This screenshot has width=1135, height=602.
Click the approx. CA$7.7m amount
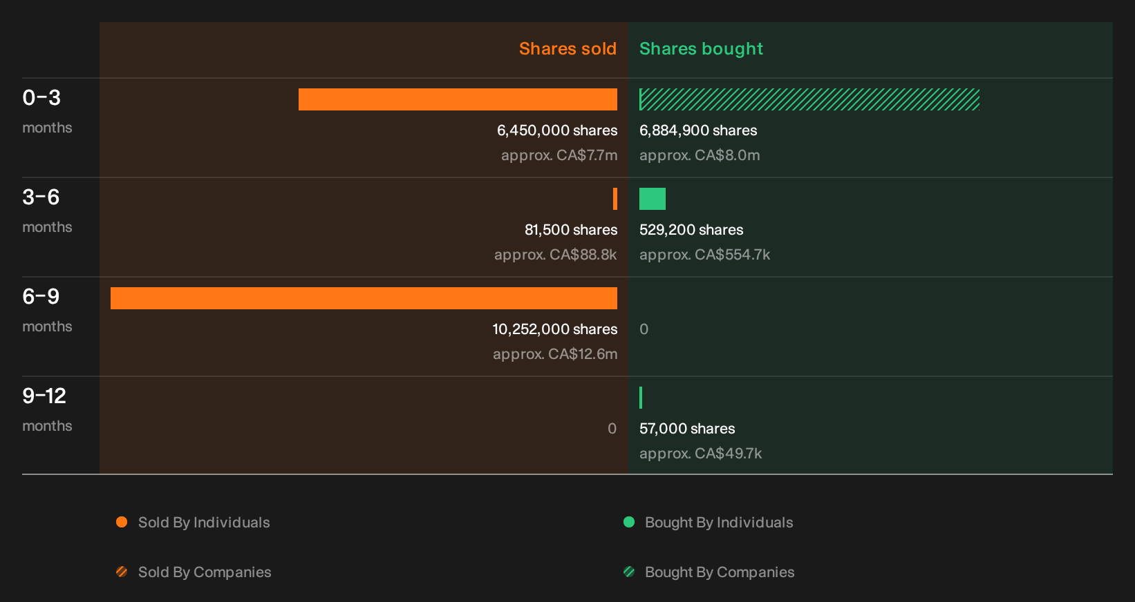pyautogui.click(x=559, y=155)
